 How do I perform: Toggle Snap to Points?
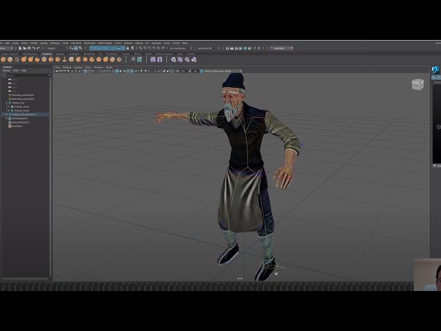(150, 48)
